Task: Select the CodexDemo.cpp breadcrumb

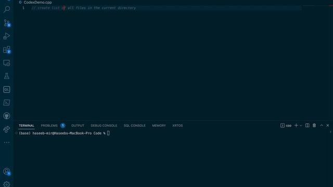Action: click(37, 2)
